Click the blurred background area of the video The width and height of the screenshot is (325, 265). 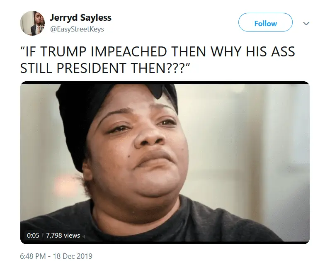pyautogui.click(x=249, y=145)
